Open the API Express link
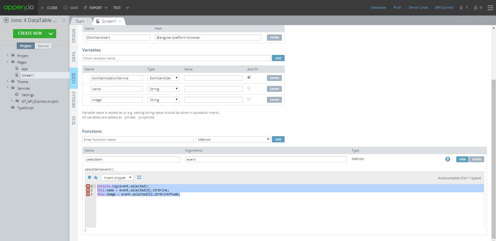The height and width of the screenshot is (241, 496). coord(444,8)
